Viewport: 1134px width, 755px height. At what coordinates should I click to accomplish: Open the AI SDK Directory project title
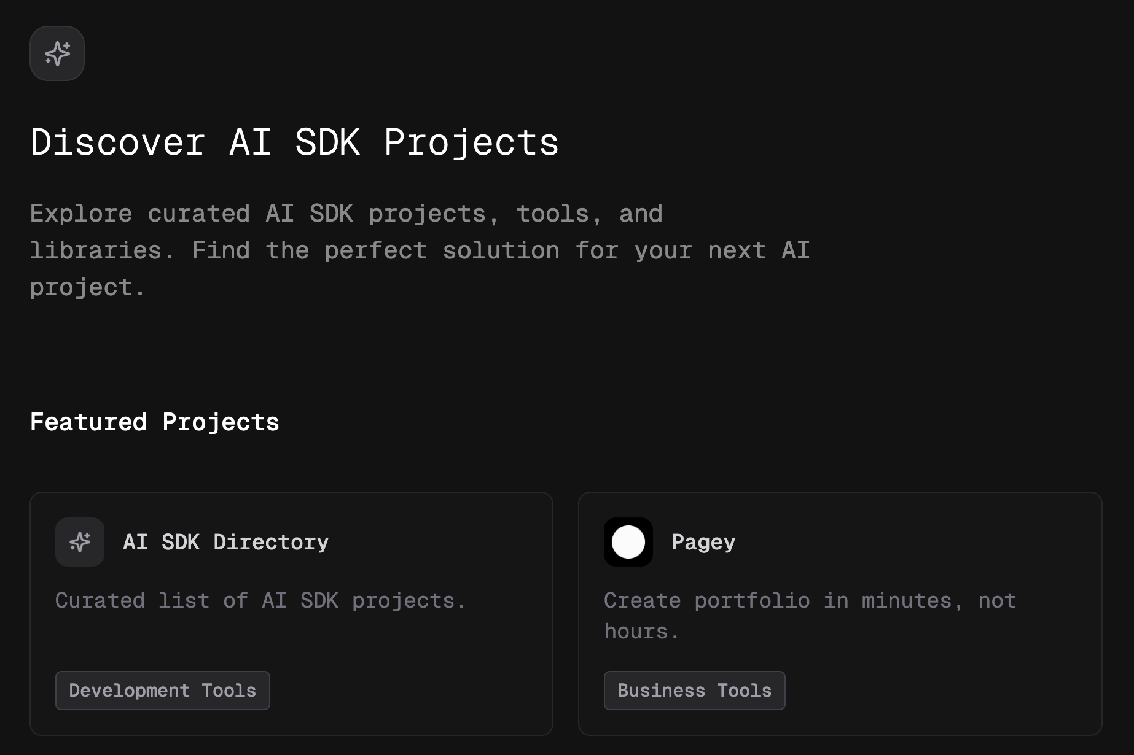tap(225, 542)
